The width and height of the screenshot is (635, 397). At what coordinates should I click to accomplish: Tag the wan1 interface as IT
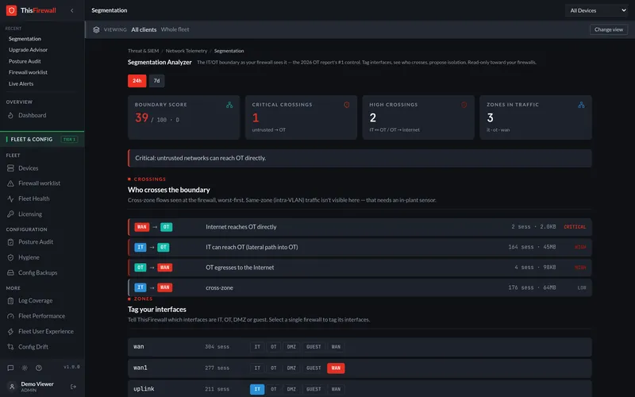(257, 368)
